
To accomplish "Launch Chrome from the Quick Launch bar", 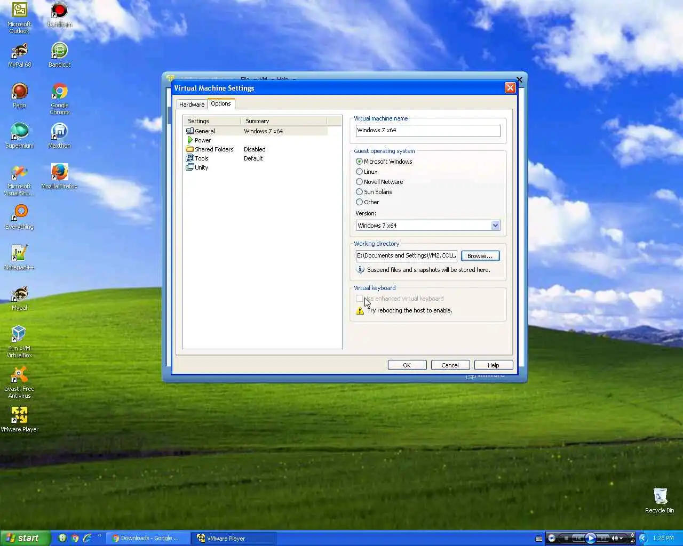I will pos(75,538).
